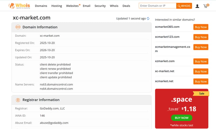Click similar domain xcmarket365.com
The image size is (216, 129).
click(x=167, y=27)
